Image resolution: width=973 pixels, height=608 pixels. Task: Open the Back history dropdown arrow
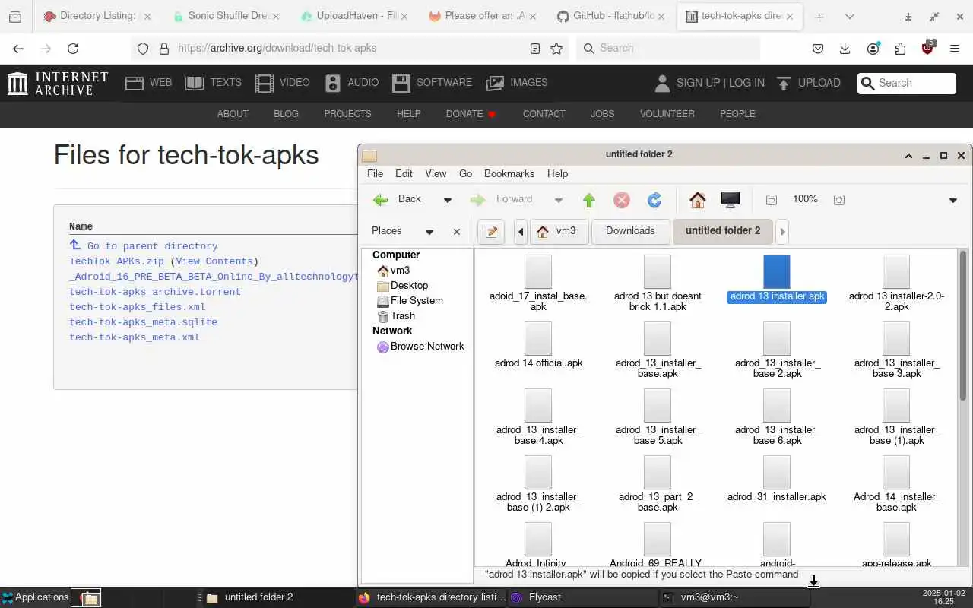(x=448, y=201)
